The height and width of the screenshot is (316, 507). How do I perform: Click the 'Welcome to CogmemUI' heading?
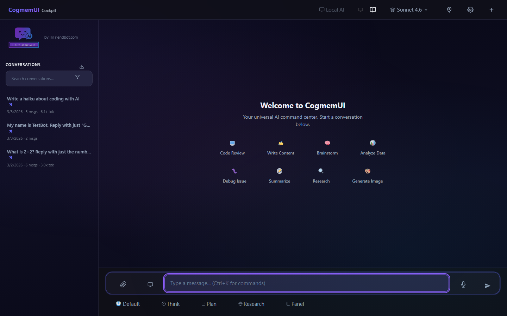click(x=303, y=105)
